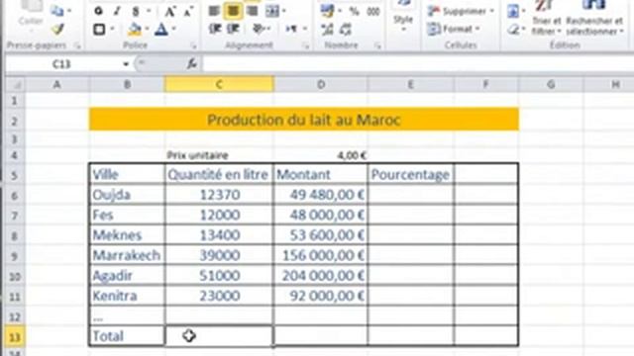This screenshot has width=634, height=356.
Task: Select the 4,00 € unit price cell
Action: 321,155
